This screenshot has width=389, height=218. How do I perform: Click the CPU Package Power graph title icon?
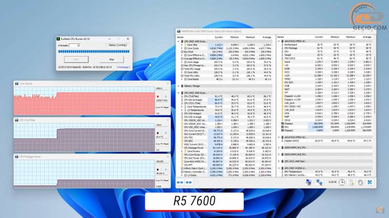17,157
